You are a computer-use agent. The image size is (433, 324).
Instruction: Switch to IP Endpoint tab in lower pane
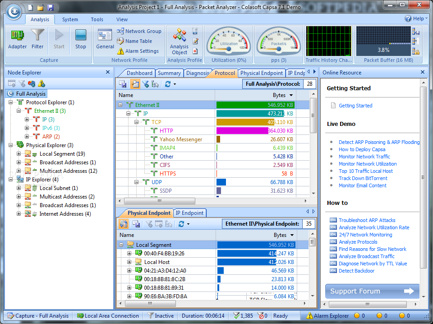pos(189,213)
